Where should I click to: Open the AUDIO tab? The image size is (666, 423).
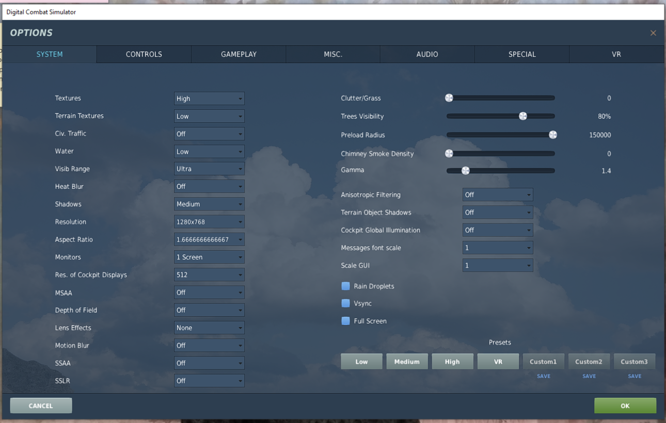[427, 54]
